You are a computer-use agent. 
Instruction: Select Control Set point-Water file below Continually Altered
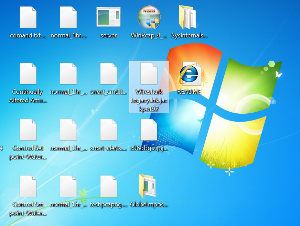coord(28,130)
